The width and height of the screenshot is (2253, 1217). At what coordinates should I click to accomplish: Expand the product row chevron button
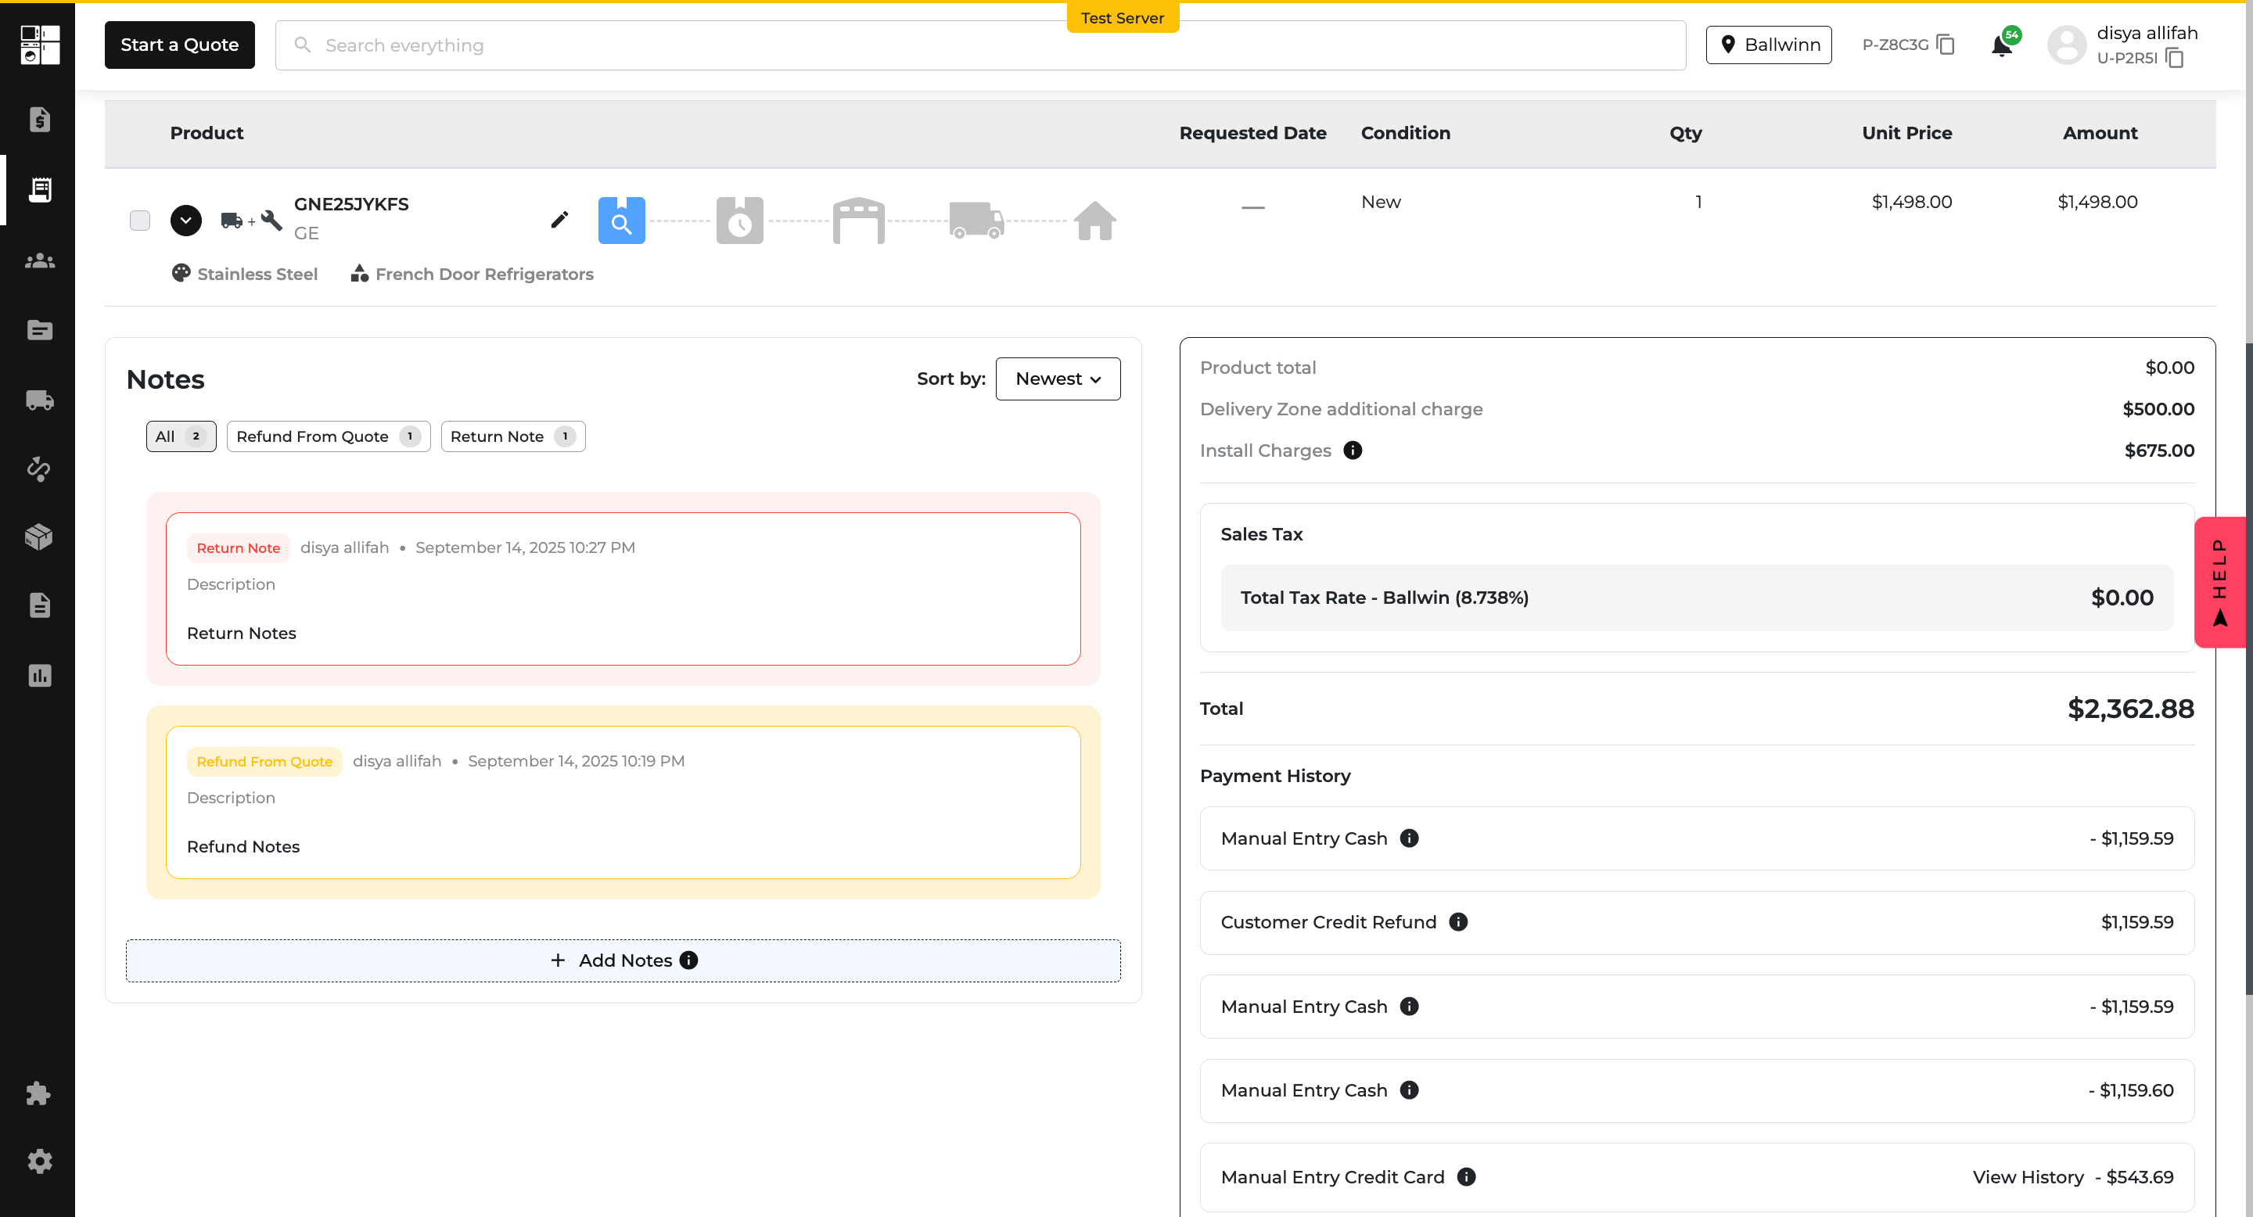click(185, 221)
